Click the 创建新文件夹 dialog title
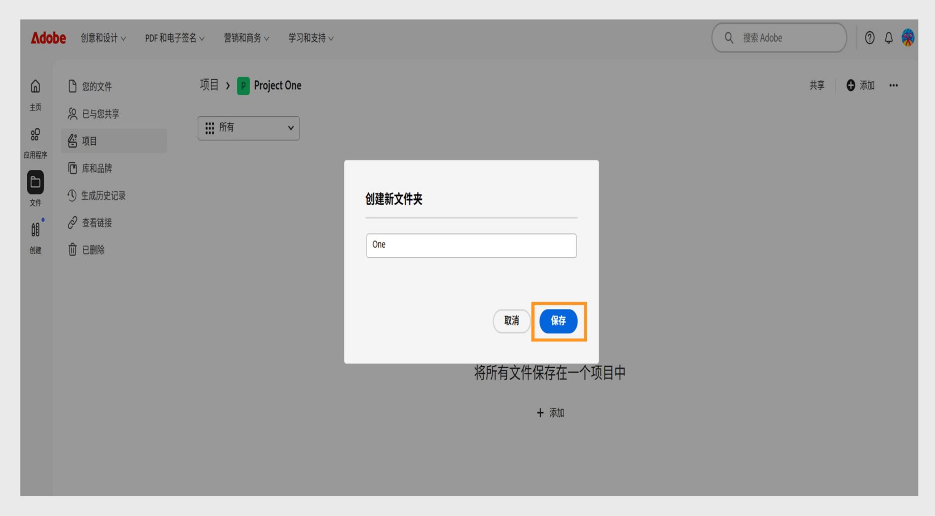The image size is (935, 516). point(393,199)
